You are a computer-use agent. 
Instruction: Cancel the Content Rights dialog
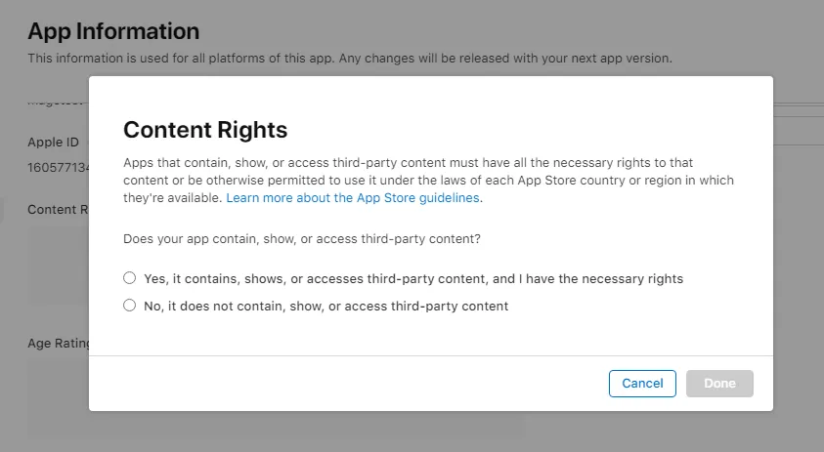[642, 384]
